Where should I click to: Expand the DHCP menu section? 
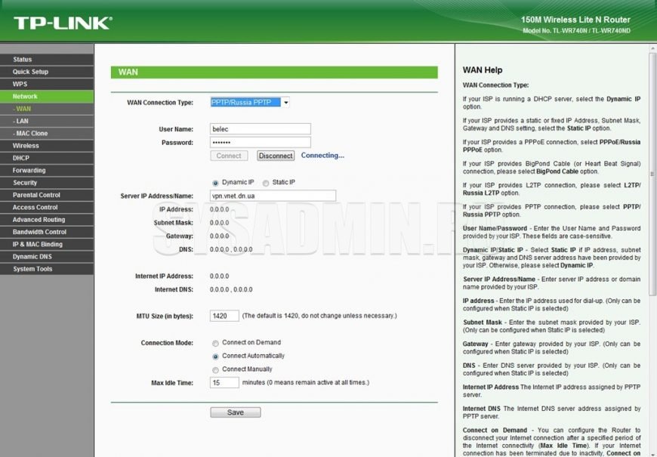point(20,158)
